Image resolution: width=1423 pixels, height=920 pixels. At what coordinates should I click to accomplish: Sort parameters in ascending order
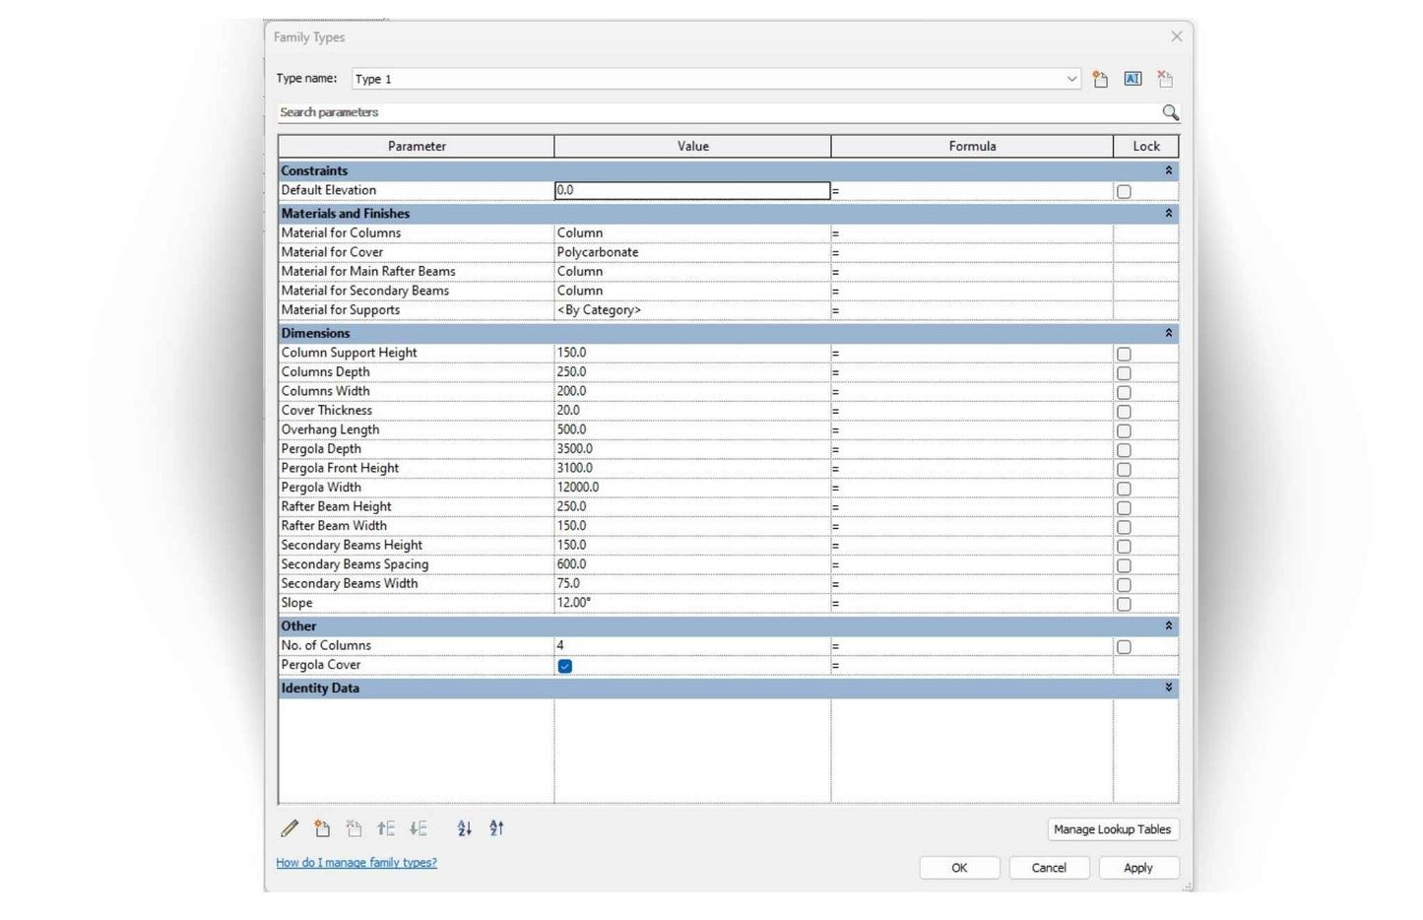pos(465,829)
